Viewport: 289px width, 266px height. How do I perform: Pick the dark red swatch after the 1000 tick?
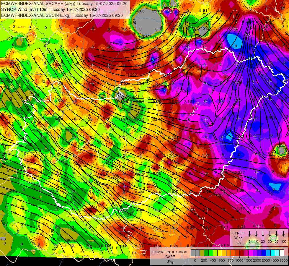click(x=242, y=253)
